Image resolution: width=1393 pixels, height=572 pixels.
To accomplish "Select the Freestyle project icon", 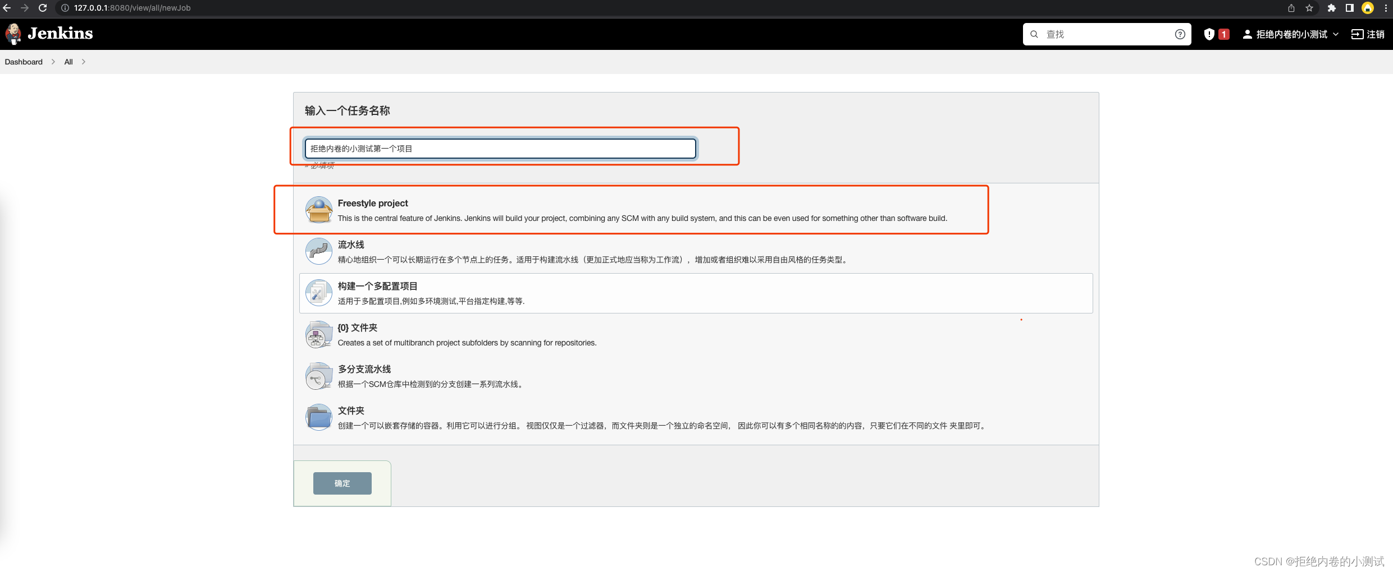I will pyautogui.click(x=319, y=210).
